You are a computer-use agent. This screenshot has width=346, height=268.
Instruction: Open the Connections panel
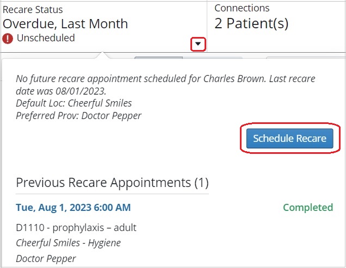pyautogui.click(x=276, y=27)
